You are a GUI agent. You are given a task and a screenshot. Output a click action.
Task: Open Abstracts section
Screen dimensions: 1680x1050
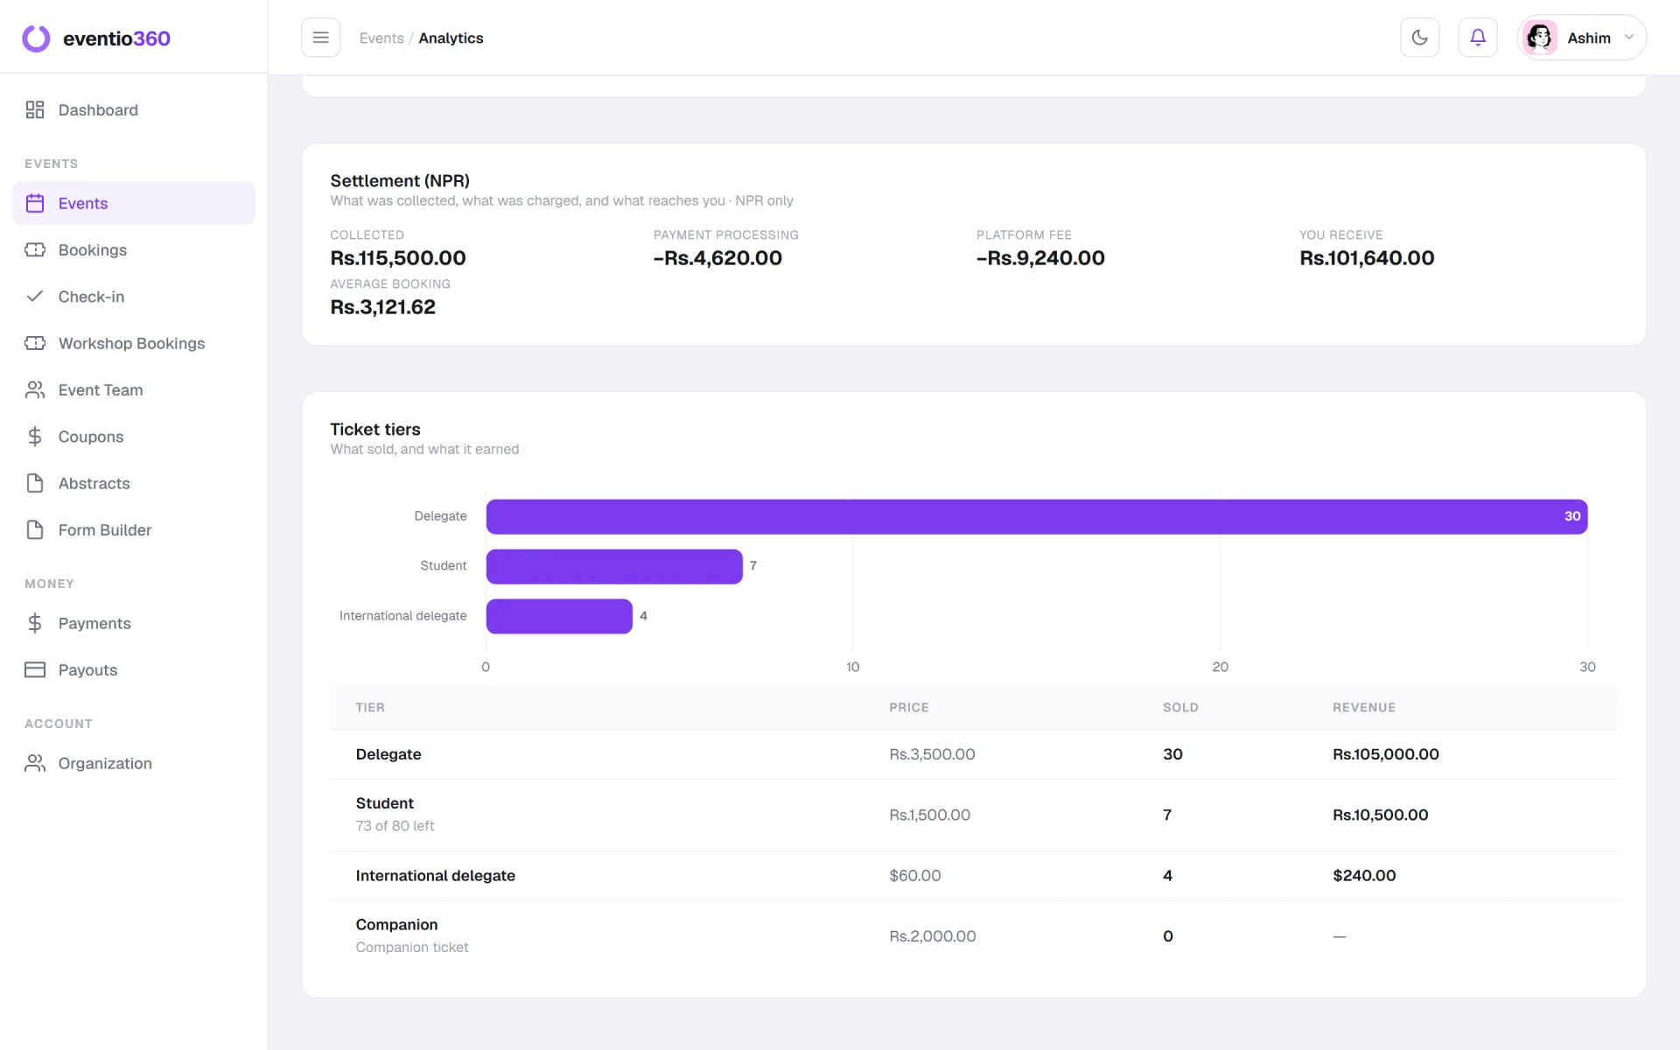134,483
